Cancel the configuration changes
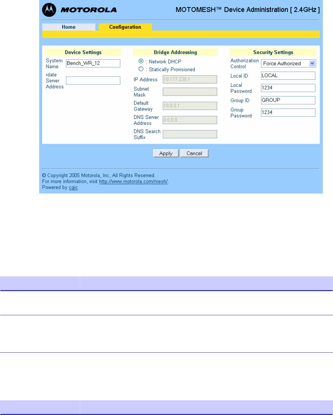 [x=194, y=153]
